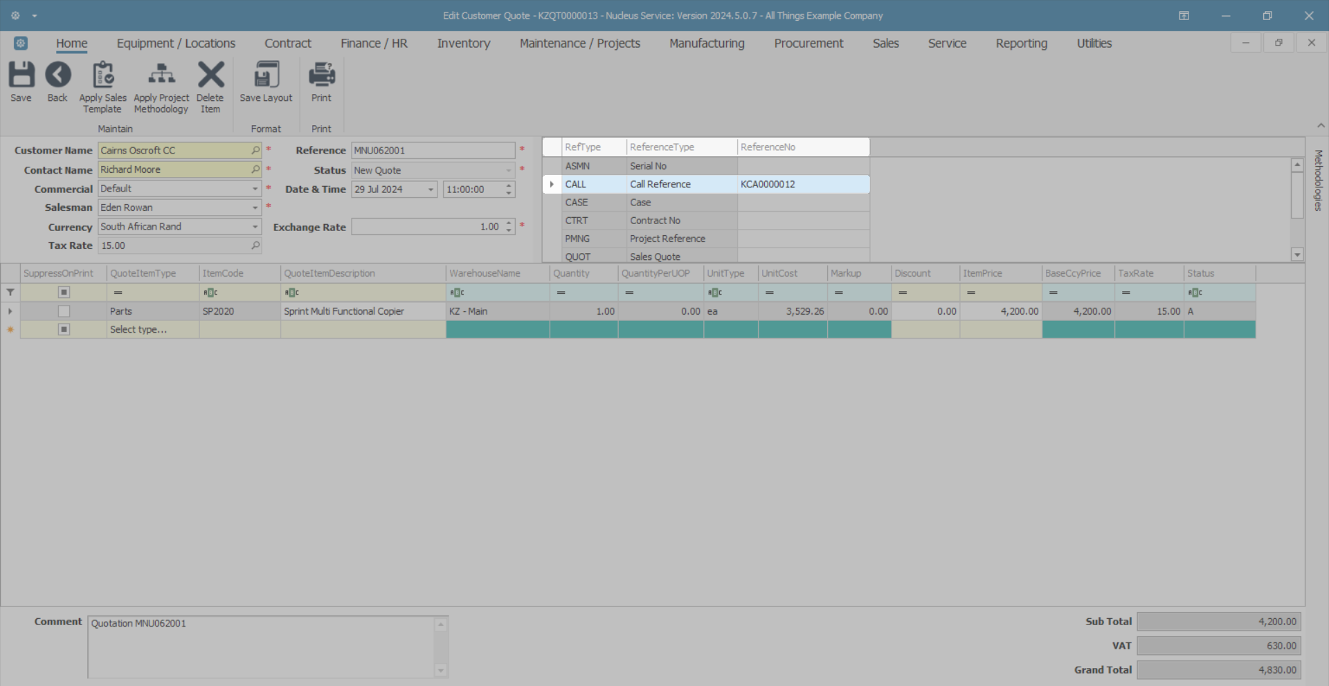Open the ribbon display options icon
The height and width of the screenshot is (686, 1329).
tap(1184, 15)
